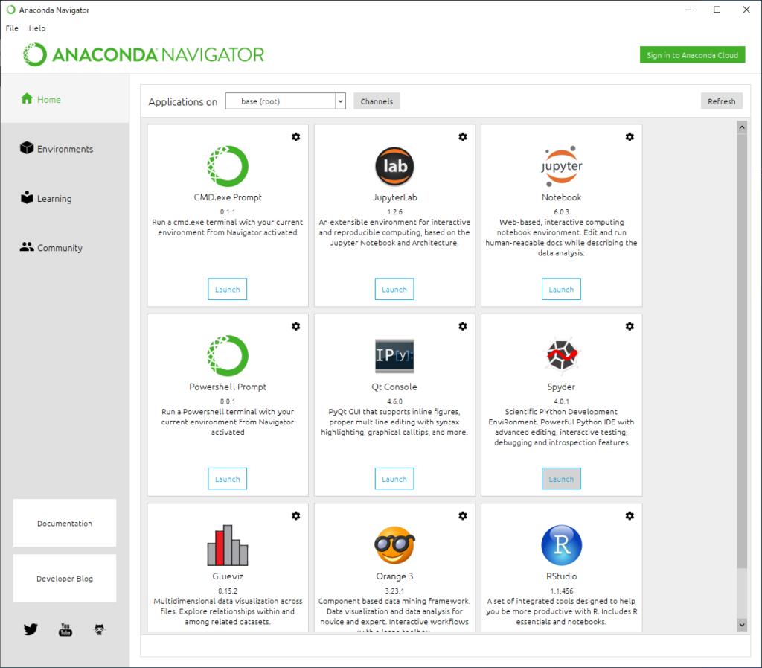Launch CMD.exe Prompt
The width and height of the screenshot is (762, 668).
pyautogui.click(x=228, y=289)
